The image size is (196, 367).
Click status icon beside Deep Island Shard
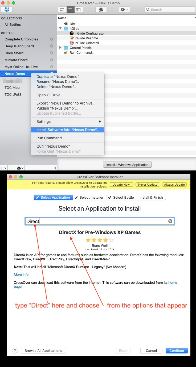pyautogui.click(x=52, y=46)
